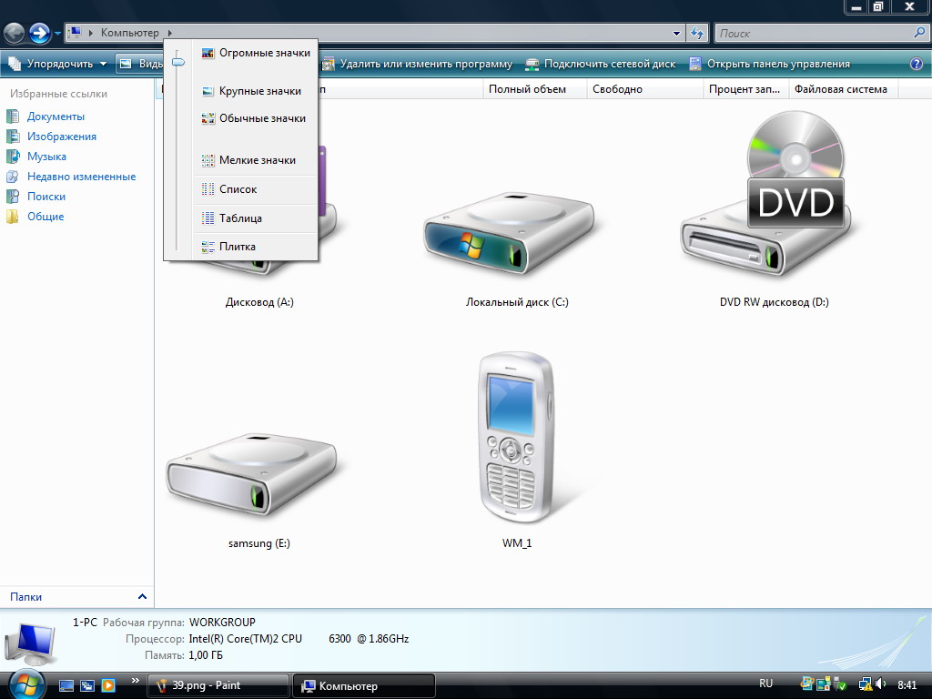
Task: Click the 1,00 ГБ memory value
Action: (x=206, y=655)
